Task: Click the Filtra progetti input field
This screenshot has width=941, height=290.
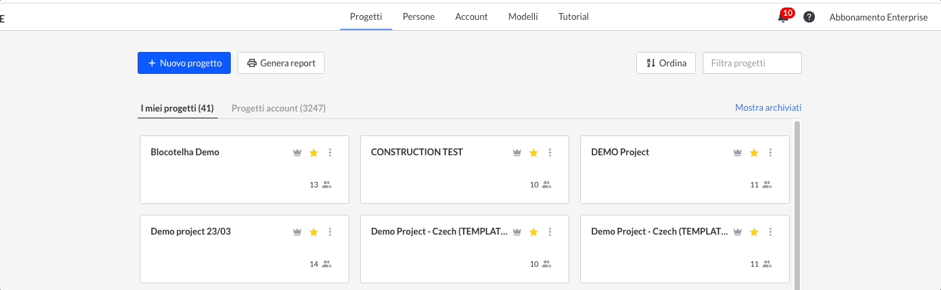Action: pos(752,63)
